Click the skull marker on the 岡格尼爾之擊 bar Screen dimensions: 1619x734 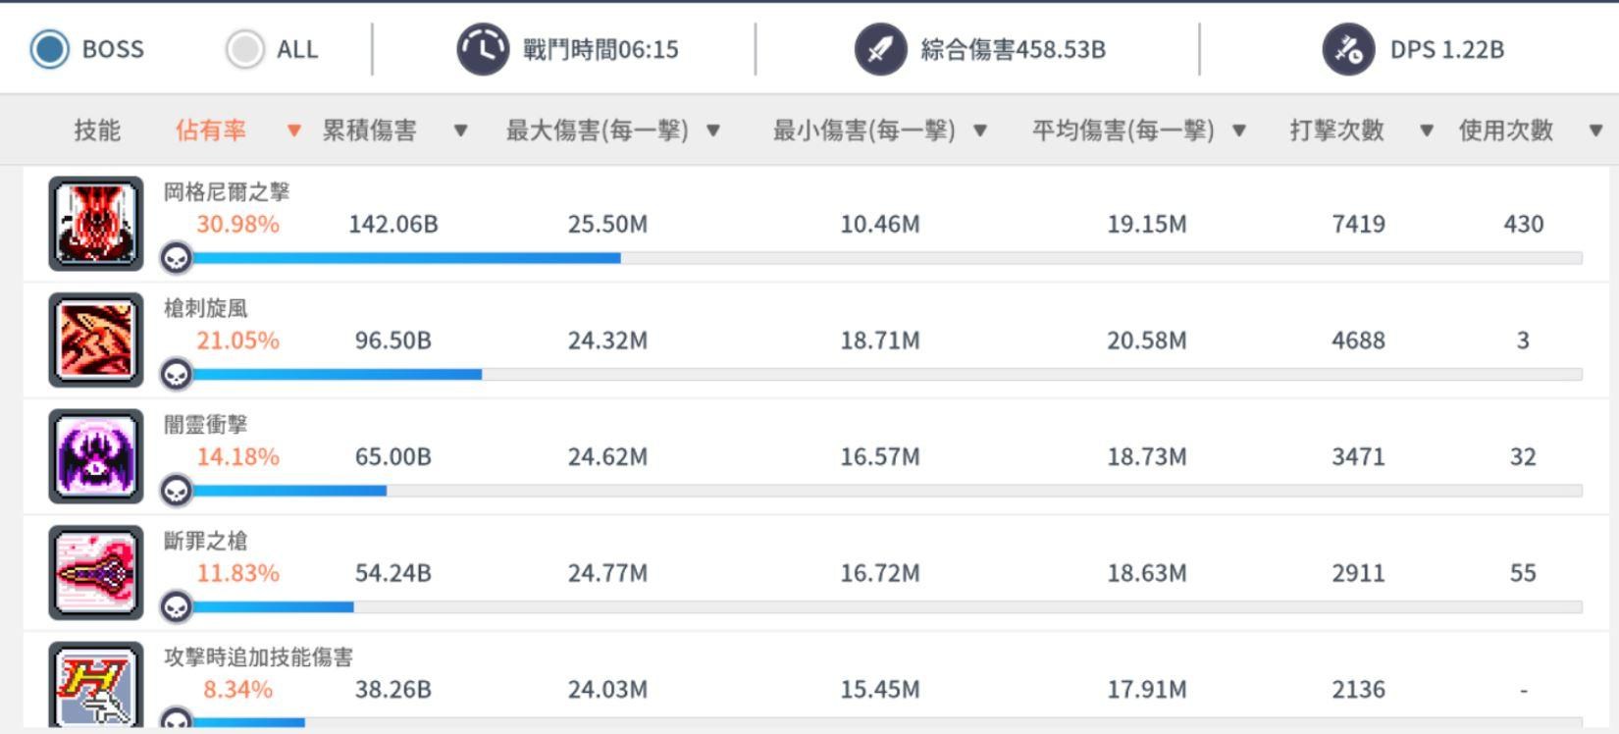pos(177,258)
